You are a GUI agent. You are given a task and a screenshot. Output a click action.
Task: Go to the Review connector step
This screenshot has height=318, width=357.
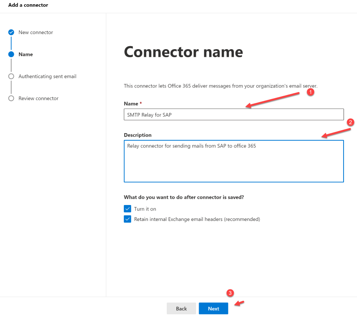tap(39, 98)
